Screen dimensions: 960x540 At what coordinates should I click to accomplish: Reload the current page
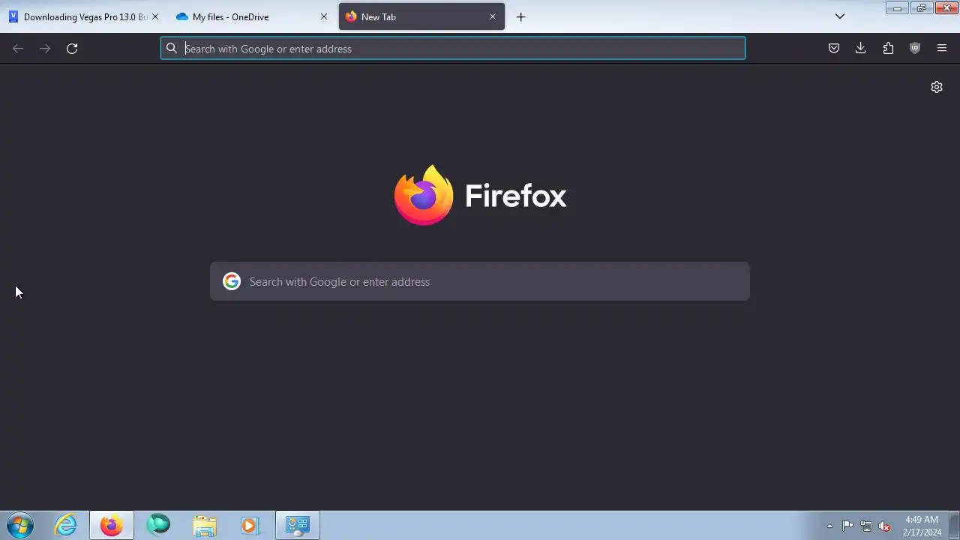point(72,49)
